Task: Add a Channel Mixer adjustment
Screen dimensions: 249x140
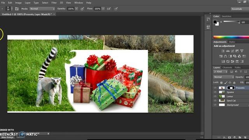Action: 240,56
